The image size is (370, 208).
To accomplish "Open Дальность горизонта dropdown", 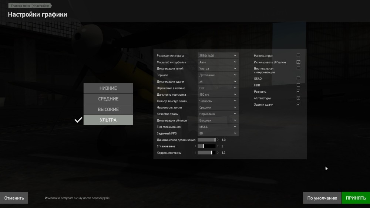I will pos(218,95).
